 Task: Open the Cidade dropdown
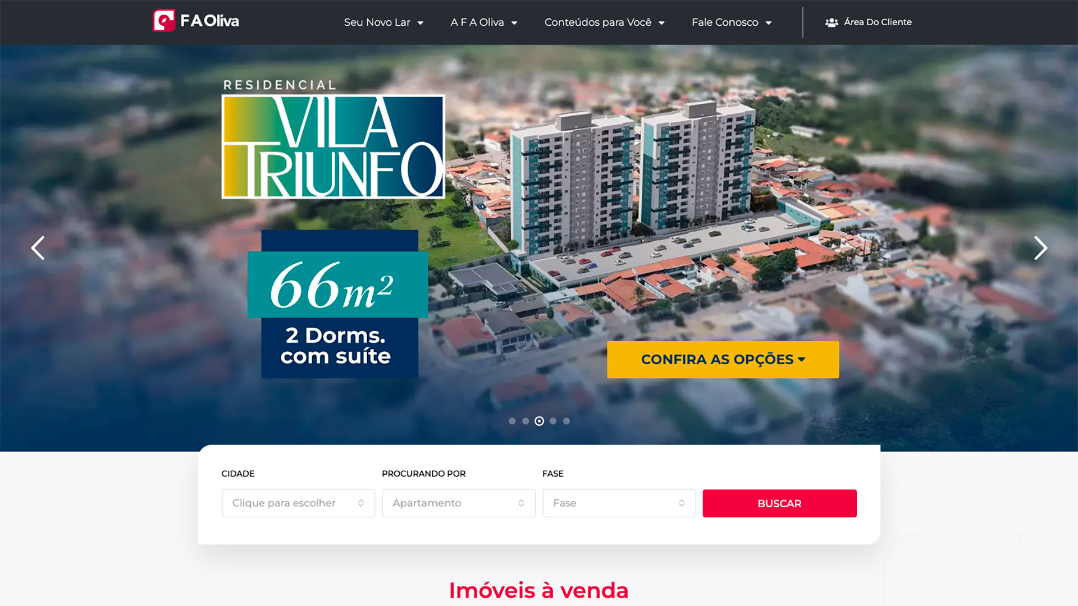click(298, 503)
